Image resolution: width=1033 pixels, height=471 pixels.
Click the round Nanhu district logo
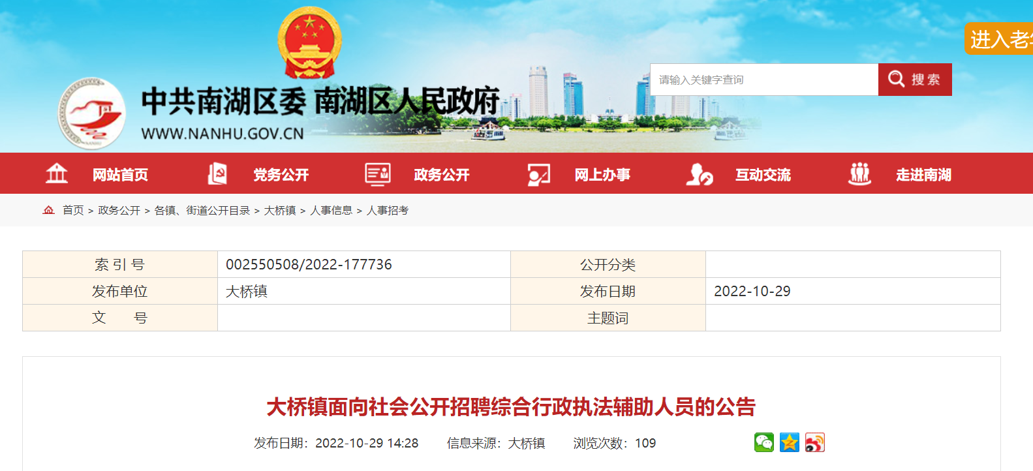tap(91, 114)
